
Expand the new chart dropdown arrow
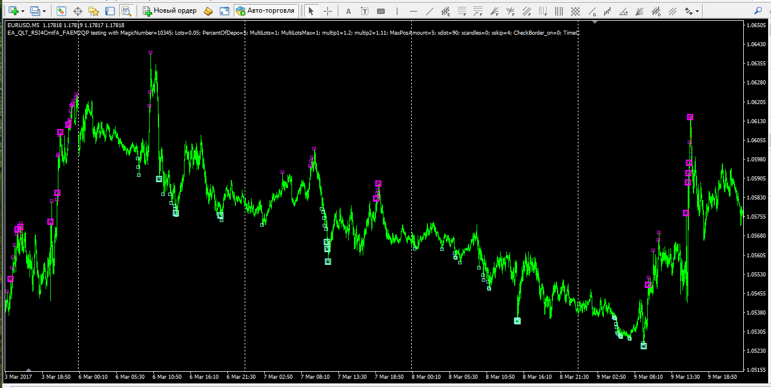pyautogui.click(x=23, y=11)
